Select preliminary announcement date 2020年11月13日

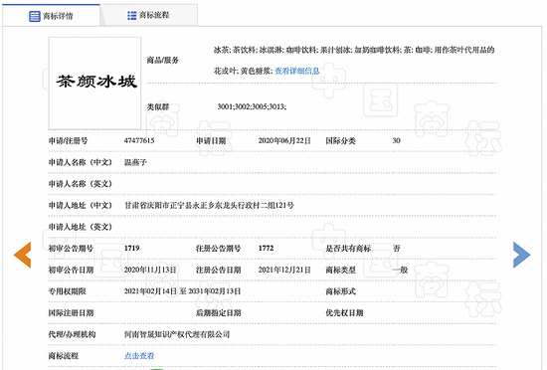(150, 270)
